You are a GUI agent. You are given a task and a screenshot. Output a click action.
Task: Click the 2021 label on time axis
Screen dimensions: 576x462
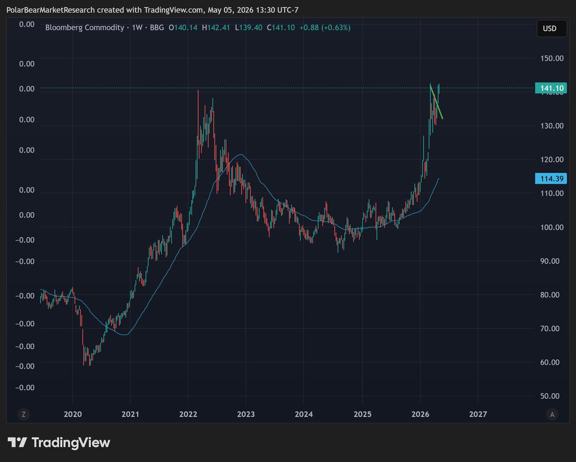pos(130,414)
